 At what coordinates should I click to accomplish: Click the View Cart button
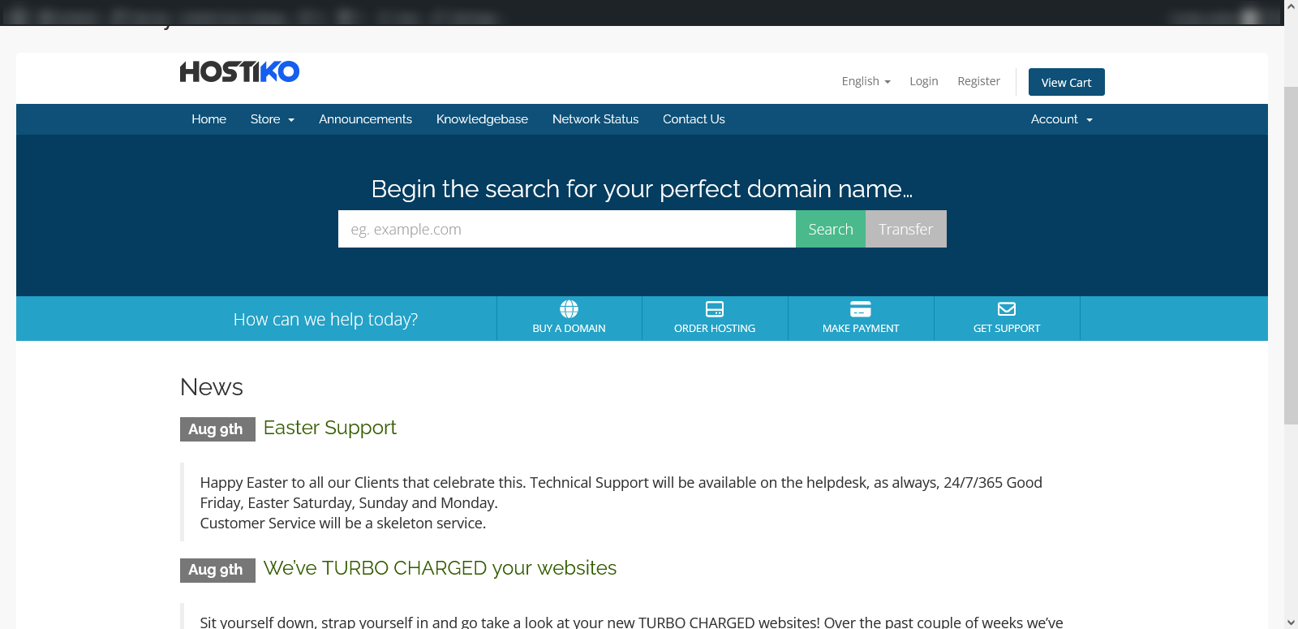[x=1066, y=82]
